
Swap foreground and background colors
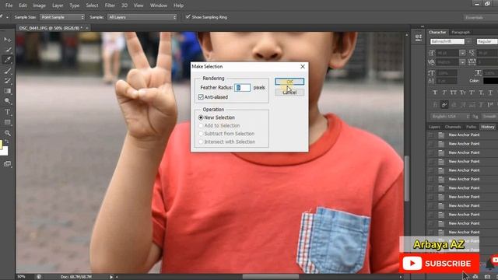7,142
